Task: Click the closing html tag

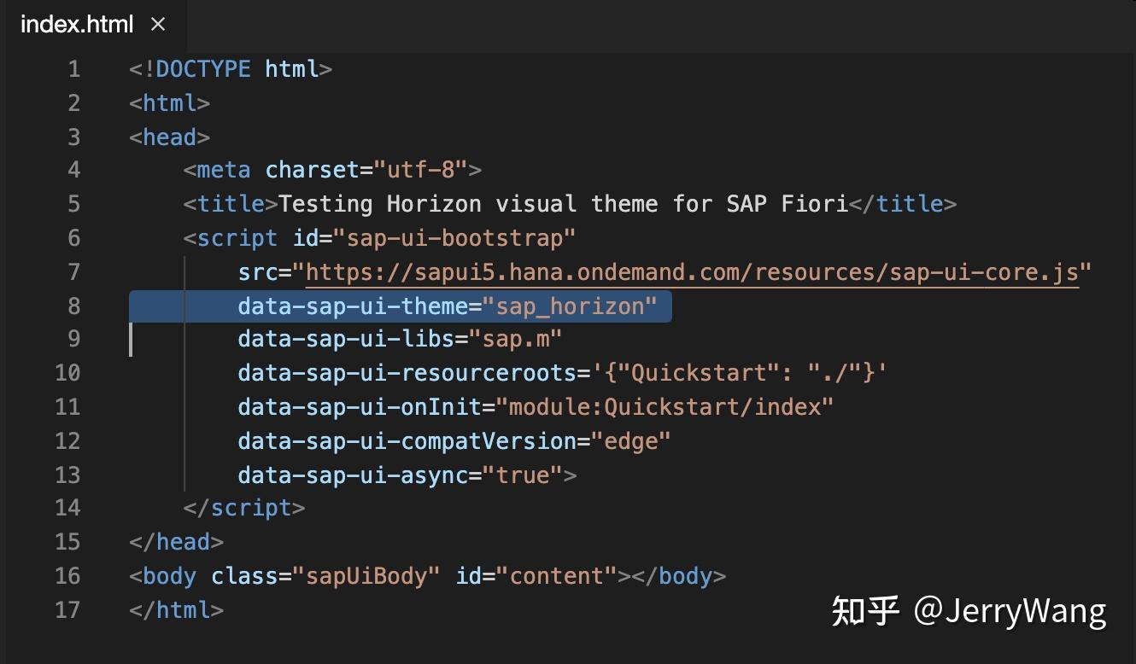Action: (x=177, y=610)
